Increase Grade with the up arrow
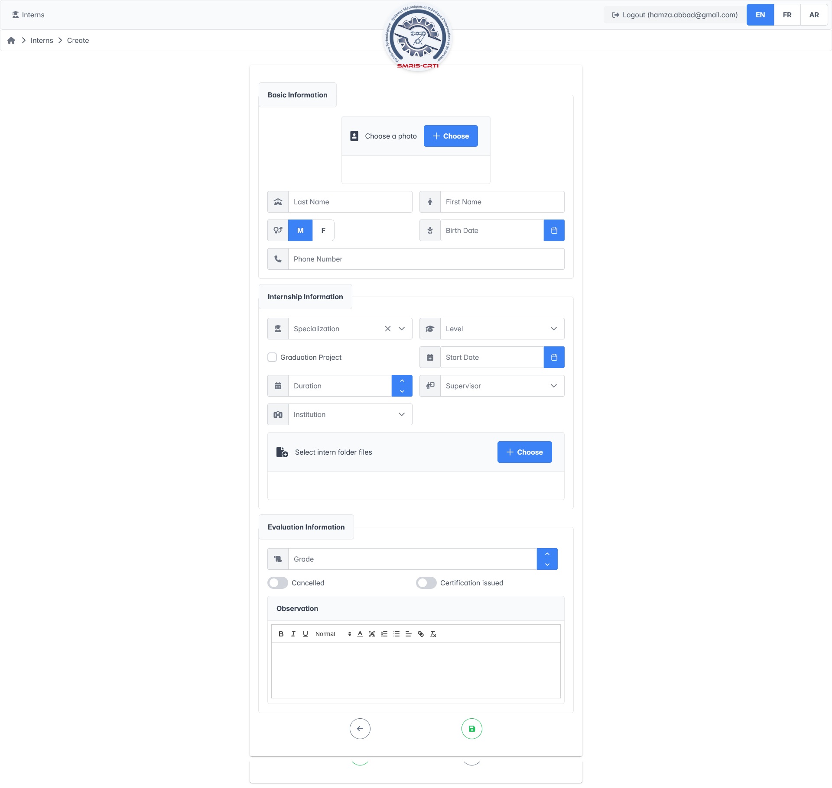The height and width of the screenshot is (788, 832). point(547,554)
